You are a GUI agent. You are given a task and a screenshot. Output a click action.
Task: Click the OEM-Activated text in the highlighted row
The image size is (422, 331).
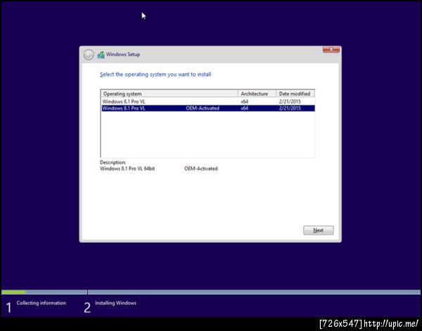click(x=203, y=108)
